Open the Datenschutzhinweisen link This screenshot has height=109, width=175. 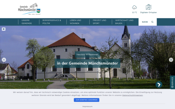(132, 95)
